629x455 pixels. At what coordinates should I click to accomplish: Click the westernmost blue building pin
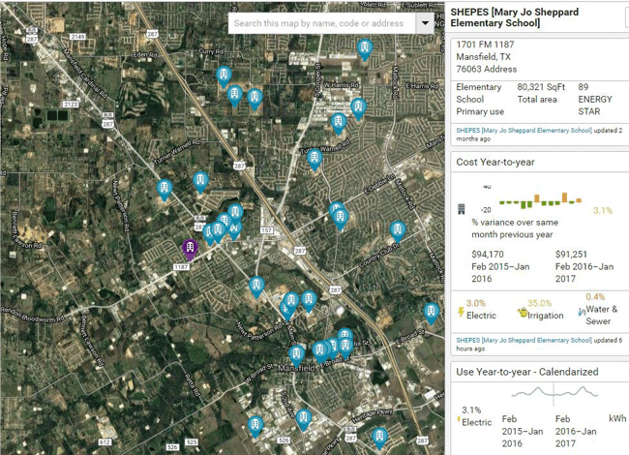pos(165,188)
